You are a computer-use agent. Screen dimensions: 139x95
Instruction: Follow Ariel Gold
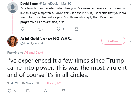[113, 41]
